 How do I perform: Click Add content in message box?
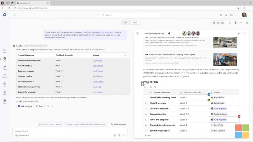[x=22, y=135]
